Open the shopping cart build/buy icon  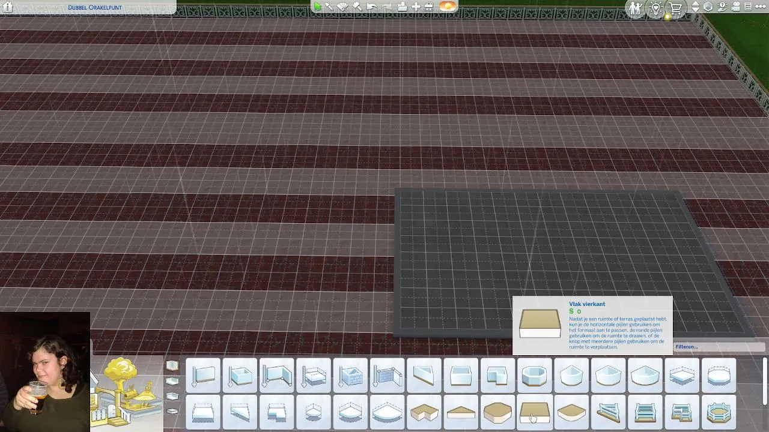tap(676, 8)
